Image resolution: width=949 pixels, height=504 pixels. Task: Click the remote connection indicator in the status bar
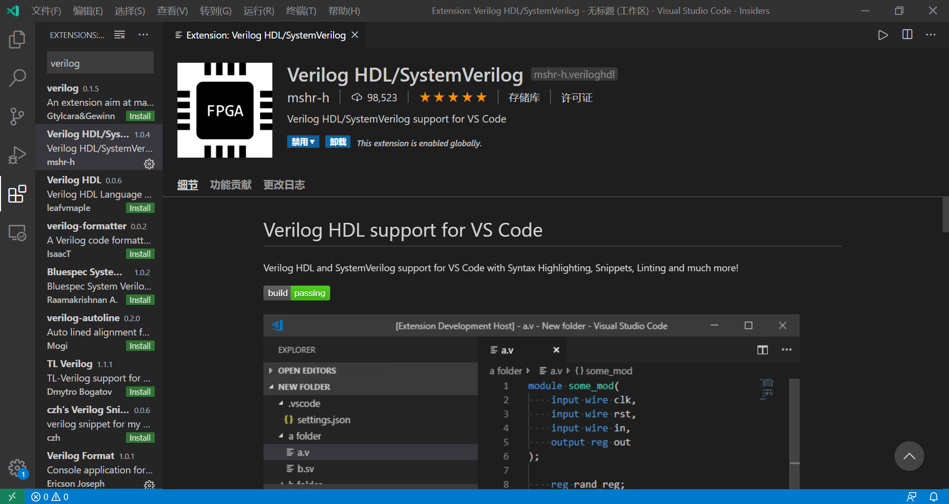tap(12, 497)
